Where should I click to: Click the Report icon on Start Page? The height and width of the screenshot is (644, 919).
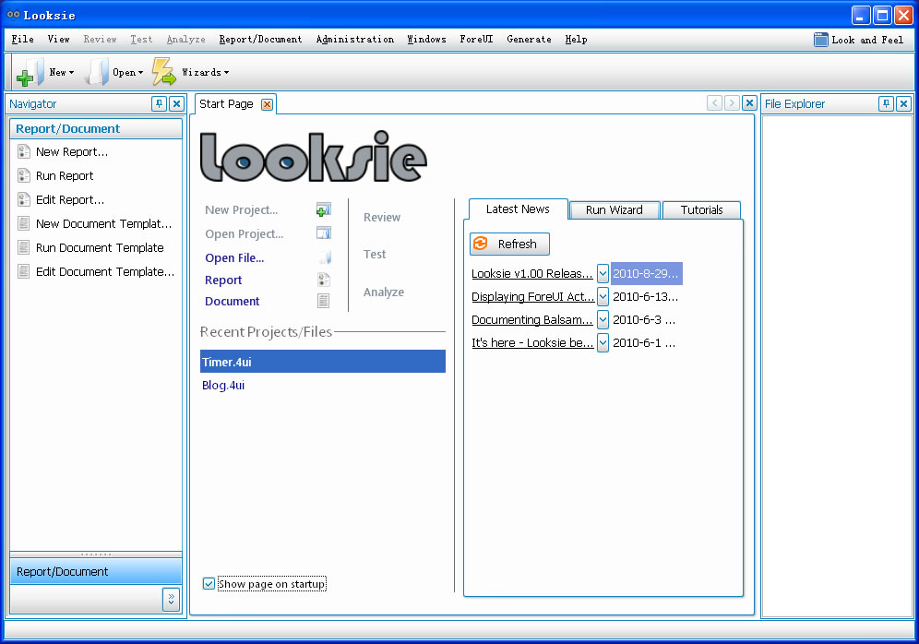tap(323, 280)
